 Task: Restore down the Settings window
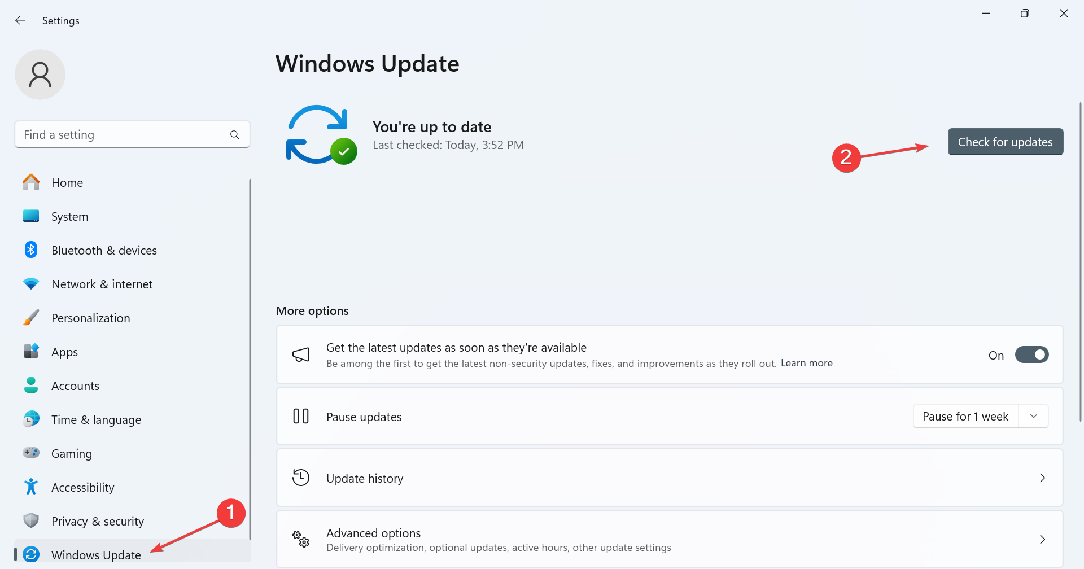(1025, 14)
